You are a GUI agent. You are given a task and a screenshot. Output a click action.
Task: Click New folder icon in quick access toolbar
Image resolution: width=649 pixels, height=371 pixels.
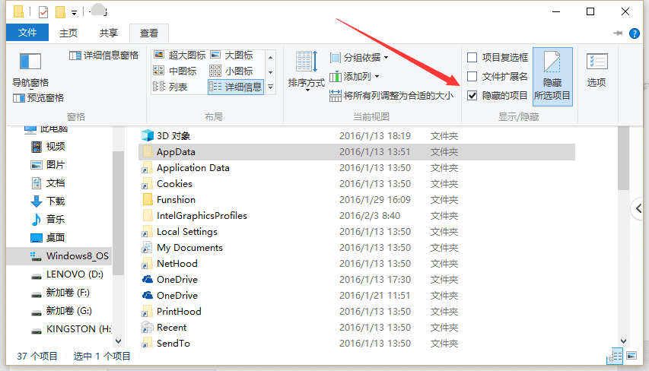point(60,12)
